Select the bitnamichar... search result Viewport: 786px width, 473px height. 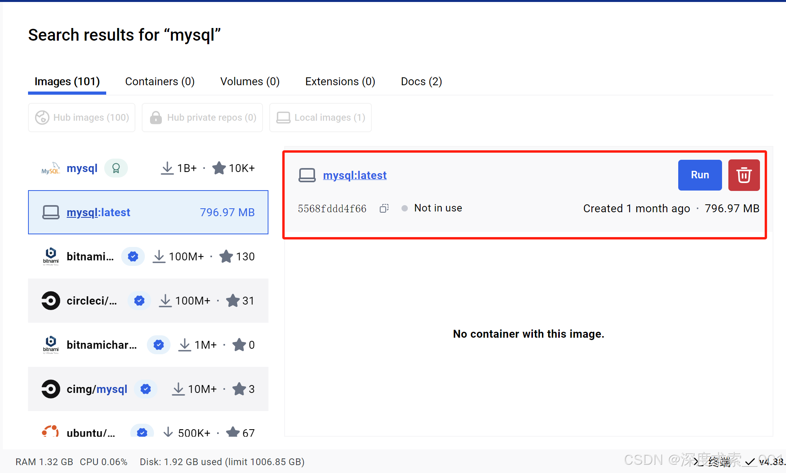pos(102,345)
